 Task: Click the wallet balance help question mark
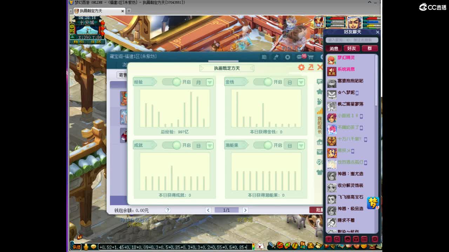168,210
